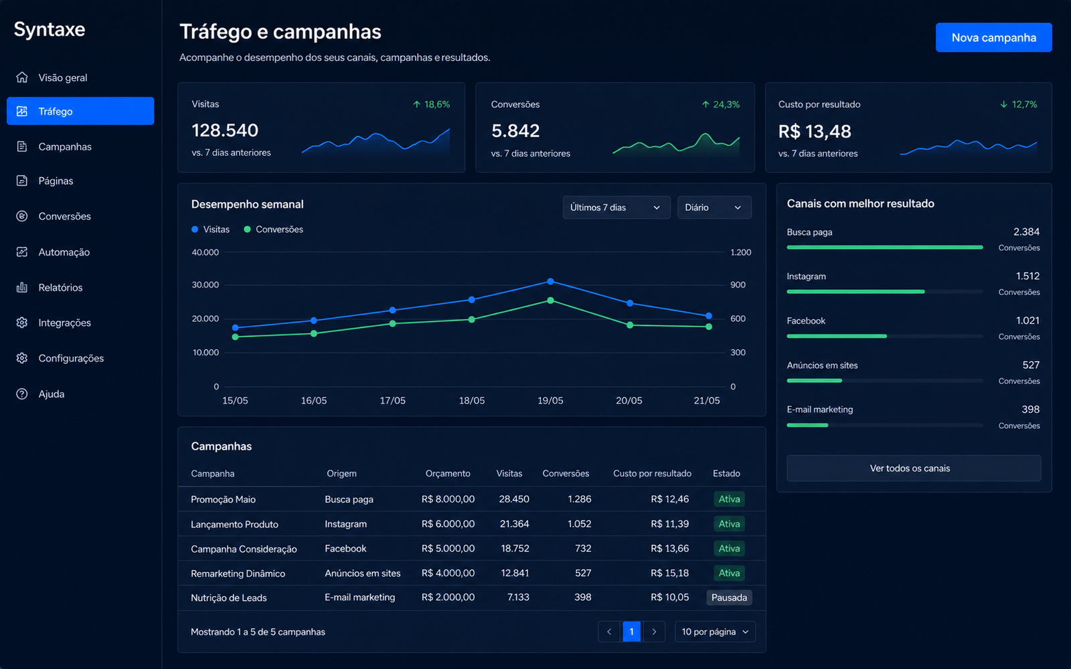Select Campanhas in the sidebar

[80, 147]
